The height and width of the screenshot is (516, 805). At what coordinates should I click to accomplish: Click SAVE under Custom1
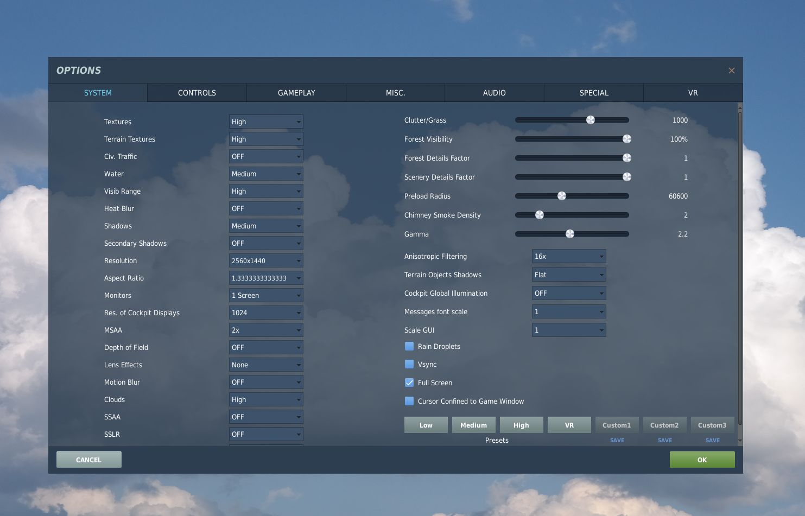(x=617, y=441)
